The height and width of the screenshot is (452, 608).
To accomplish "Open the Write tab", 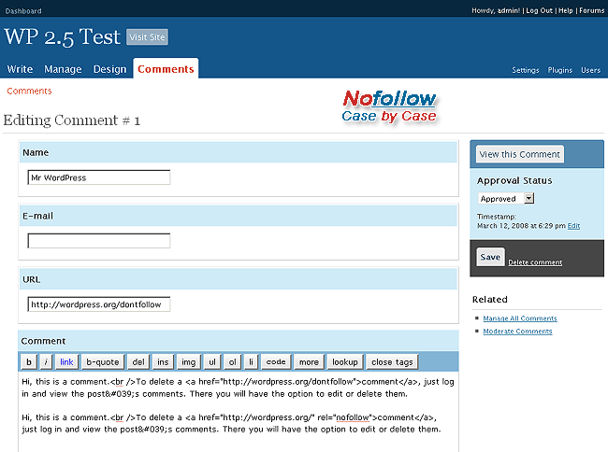I will (x=20, y=69).
